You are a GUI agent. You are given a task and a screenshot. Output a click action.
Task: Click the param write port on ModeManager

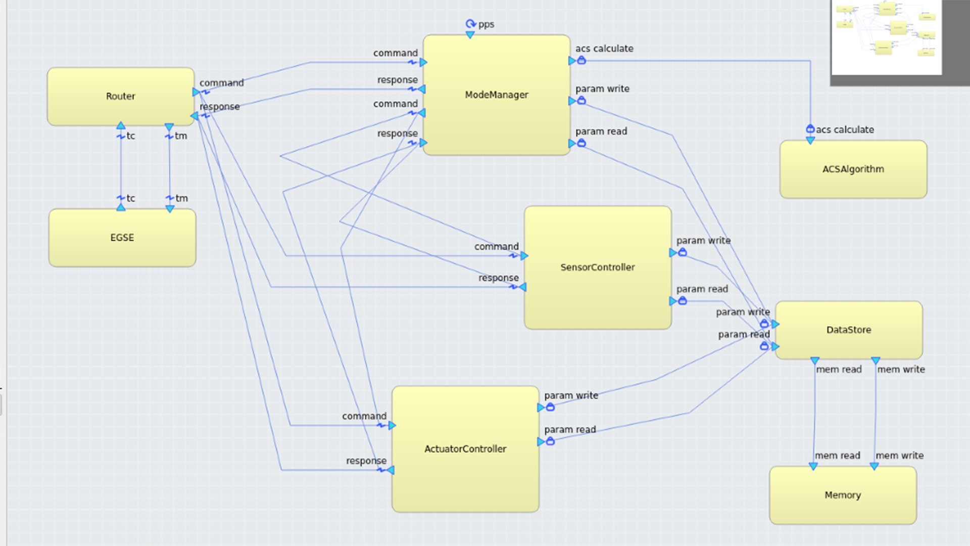[x=572, y=101]
